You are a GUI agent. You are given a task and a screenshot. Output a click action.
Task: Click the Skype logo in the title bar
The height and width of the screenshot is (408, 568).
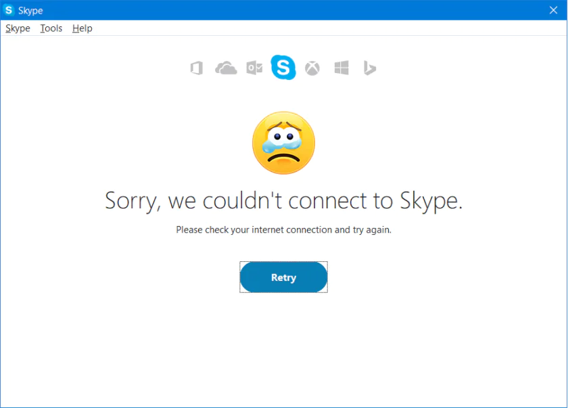tap(9, 9)
